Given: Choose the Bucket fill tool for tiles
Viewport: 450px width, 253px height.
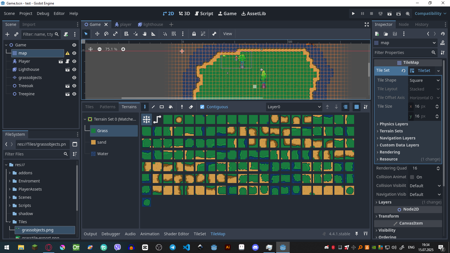Looking at the screenshot, I should pyautogui.click(x=171, y=107).
